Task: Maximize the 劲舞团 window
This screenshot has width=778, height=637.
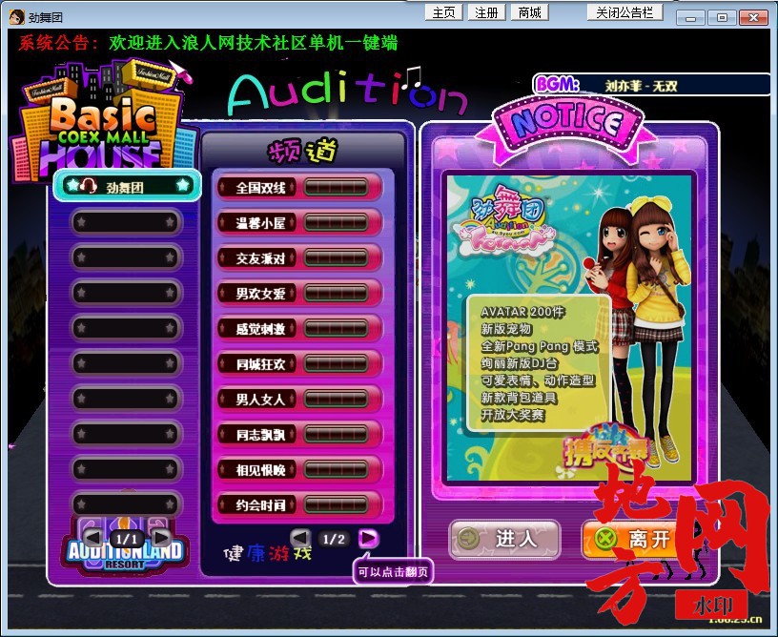Action: [x=722, y=17]
